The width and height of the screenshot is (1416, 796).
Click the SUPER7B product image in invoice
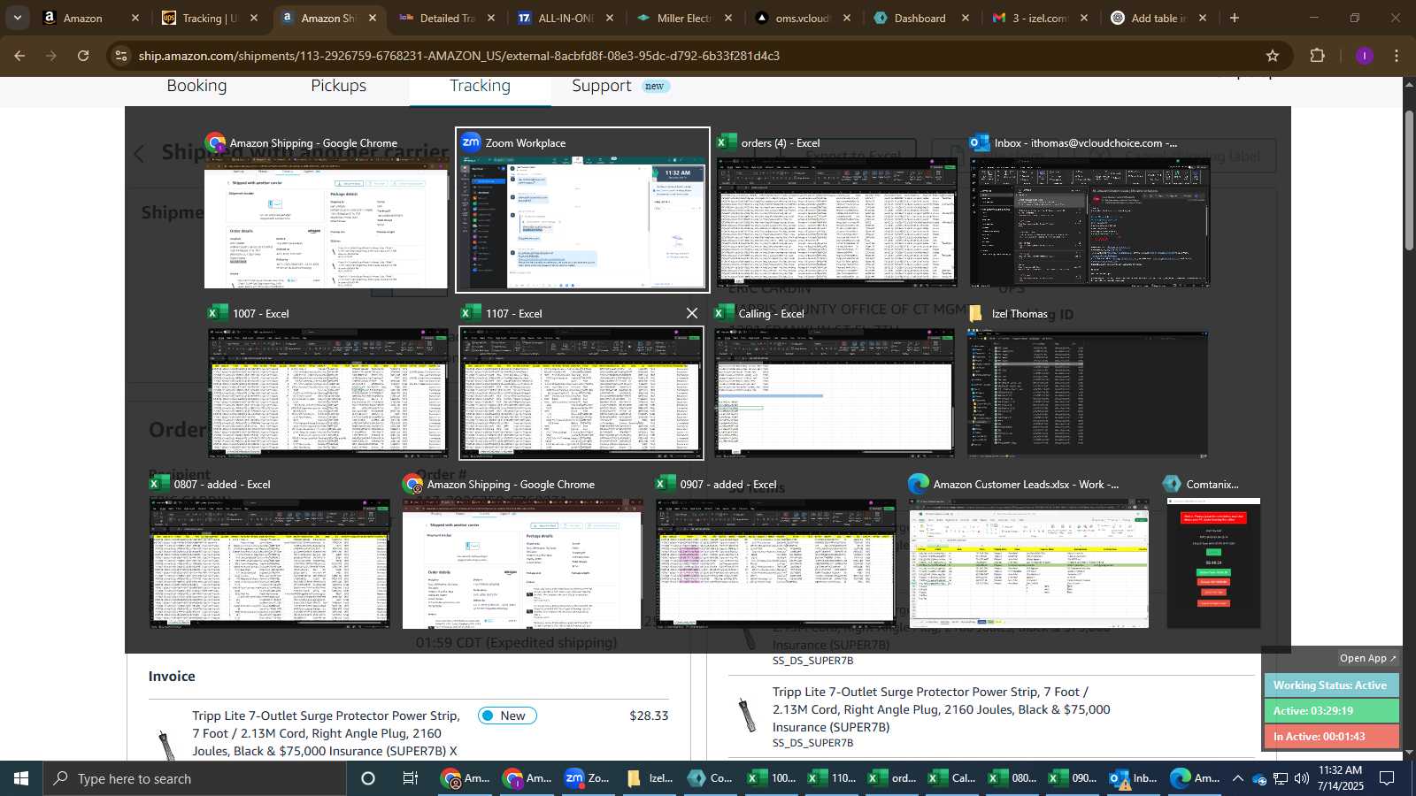point(165,745)
